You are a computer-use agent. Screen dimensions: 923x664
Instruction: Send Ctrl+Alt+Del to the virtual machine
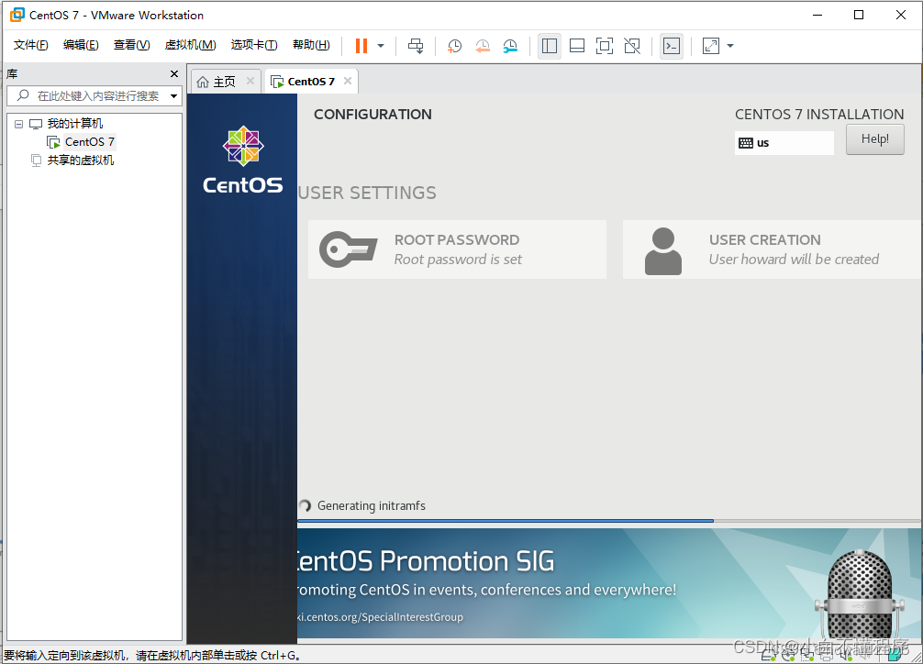click(416, 46)
